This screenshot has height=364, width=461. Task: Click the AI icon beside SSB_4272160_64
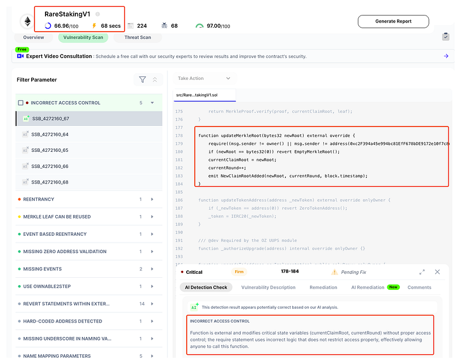point(25,135)
